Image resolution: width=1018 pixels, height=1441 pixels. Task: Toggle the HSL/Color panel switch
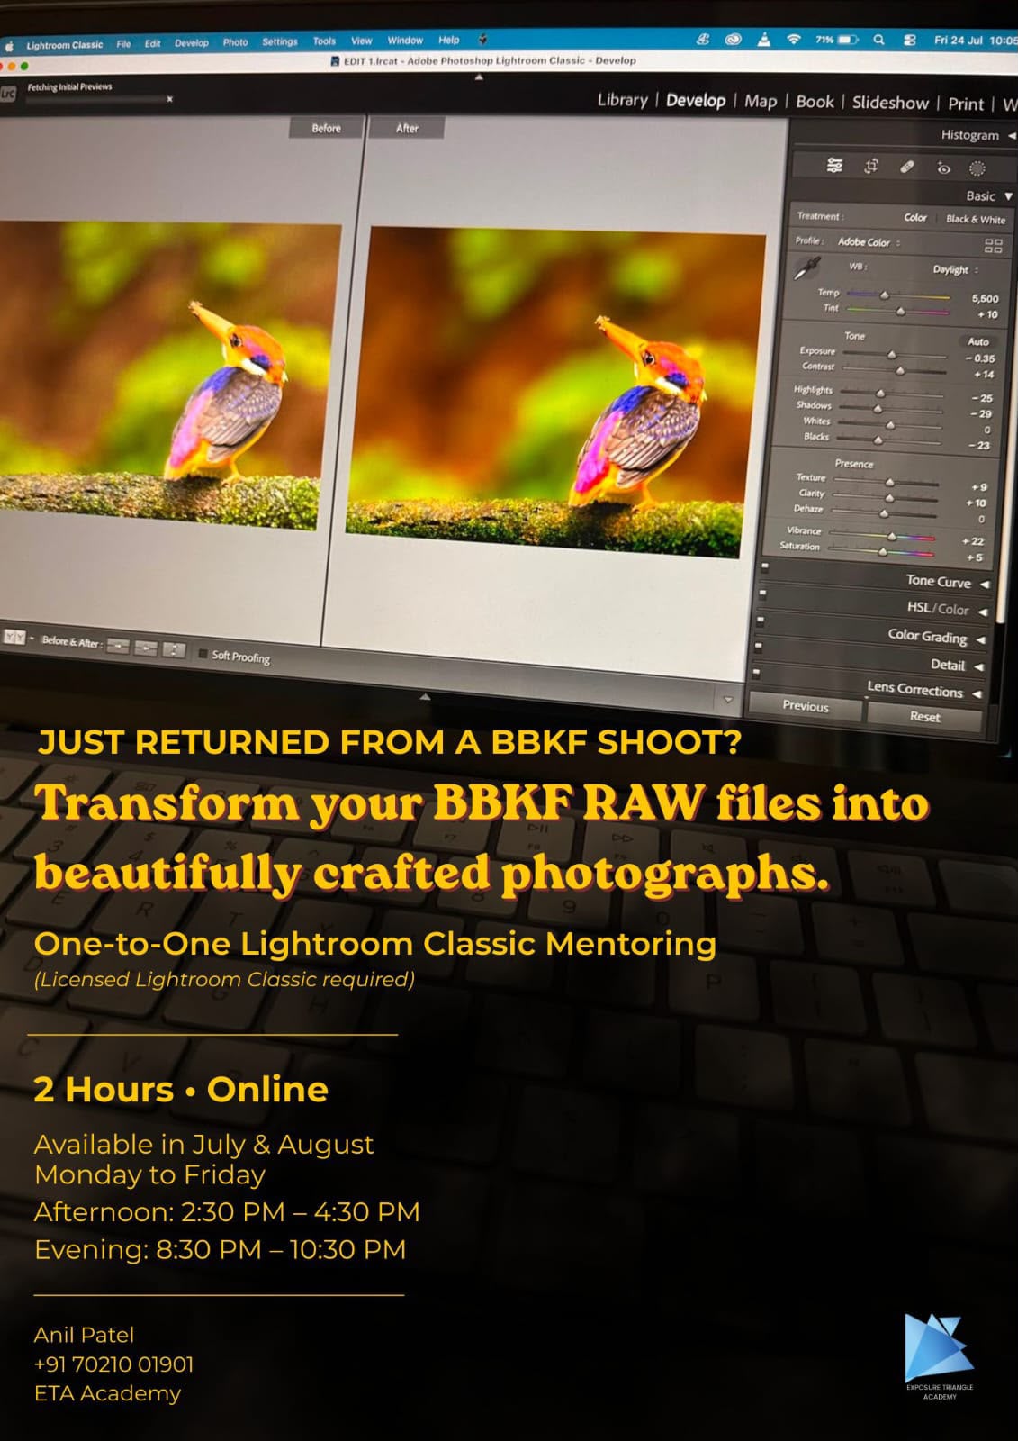761,594
